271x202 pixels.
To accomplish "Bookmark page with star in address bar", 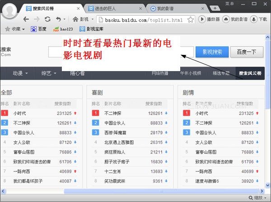I will (x=191, y=20).
